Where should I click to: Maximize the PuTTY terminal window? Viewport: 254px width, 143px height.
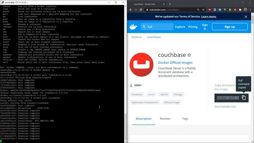116,2
